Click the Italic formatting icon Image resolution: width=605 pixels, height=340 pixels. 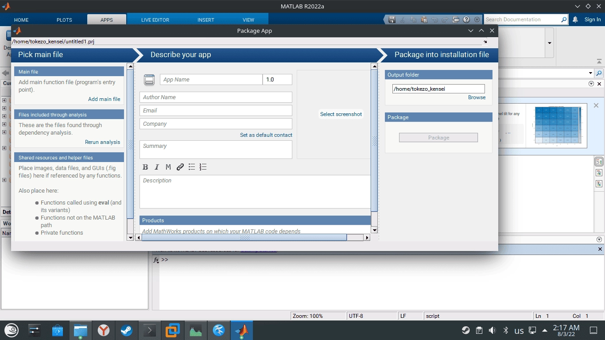coord(157,167)
